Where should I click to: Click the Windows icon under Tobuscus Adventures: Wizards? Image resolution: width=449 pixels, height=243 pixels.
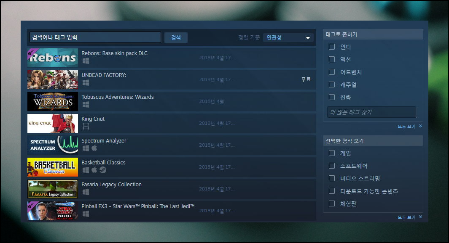coord(86,105)
